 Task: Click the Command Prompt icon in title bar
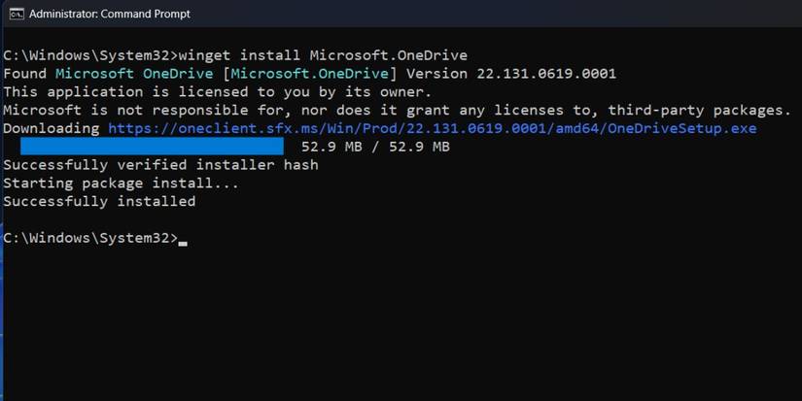tap(15, 14)
